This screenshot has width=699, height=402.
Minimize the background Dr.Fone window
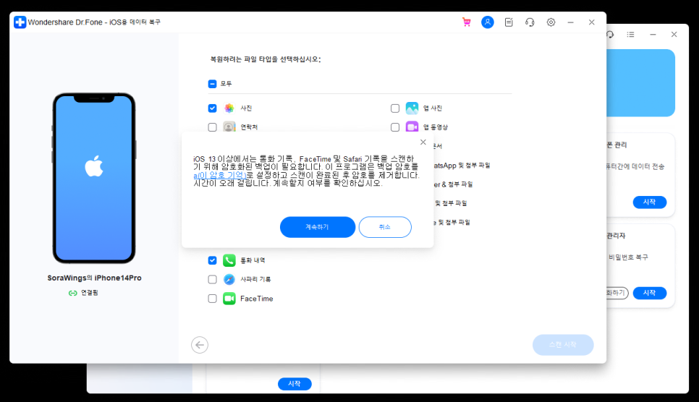pos(653,34)
